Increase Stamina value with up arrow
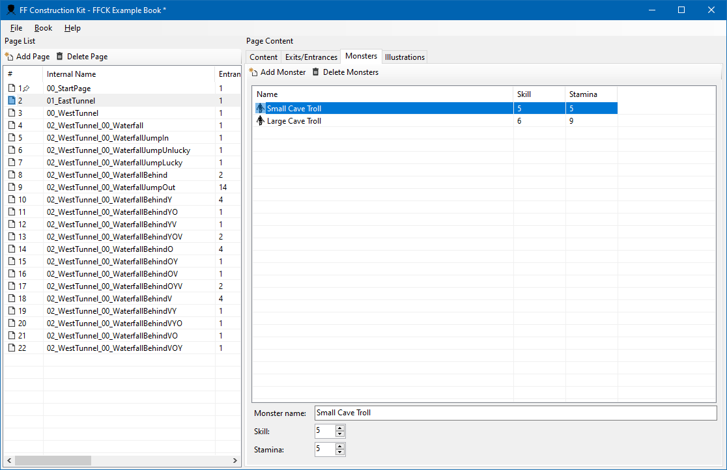 (x=339, y=446)
